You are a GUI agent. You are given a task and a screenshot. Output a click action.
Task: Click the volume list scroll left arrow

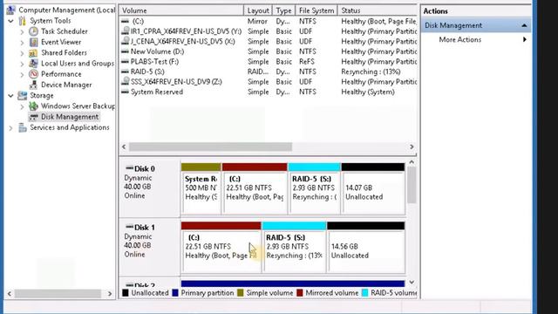124,147
